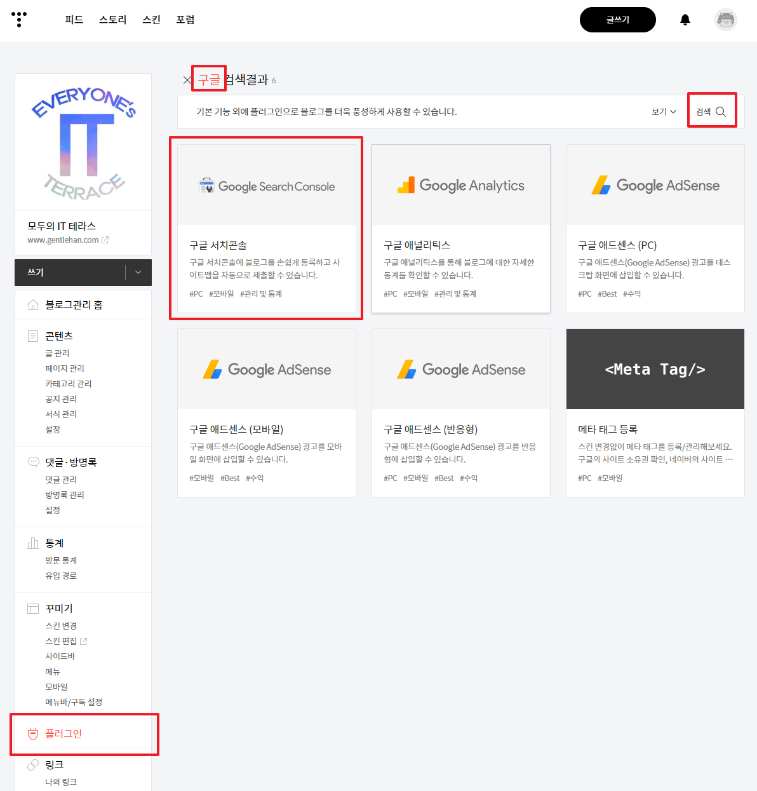Click the 구글 애드센스 (반응형) logo banner
The width and height of the screenshot is (757, 791).
tap(461, 369)
